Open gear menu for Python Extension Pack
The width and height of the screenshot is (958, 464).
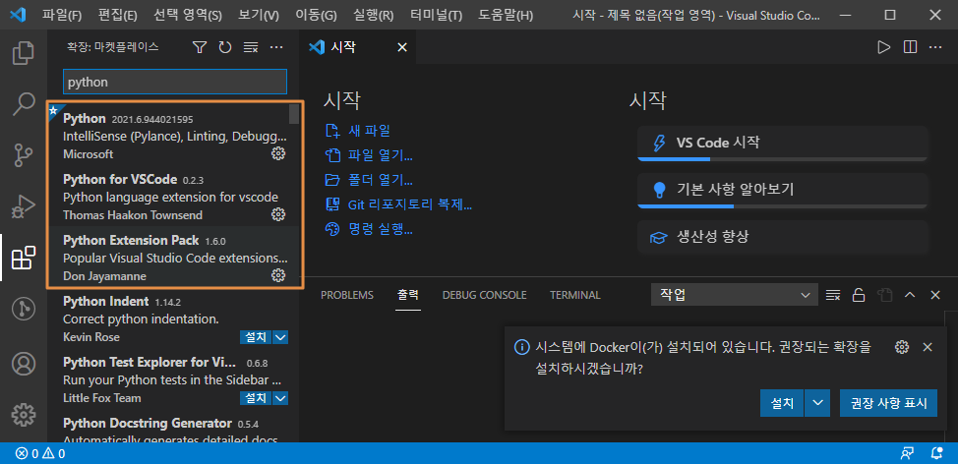pyautogui.click(x=278, y=275)
